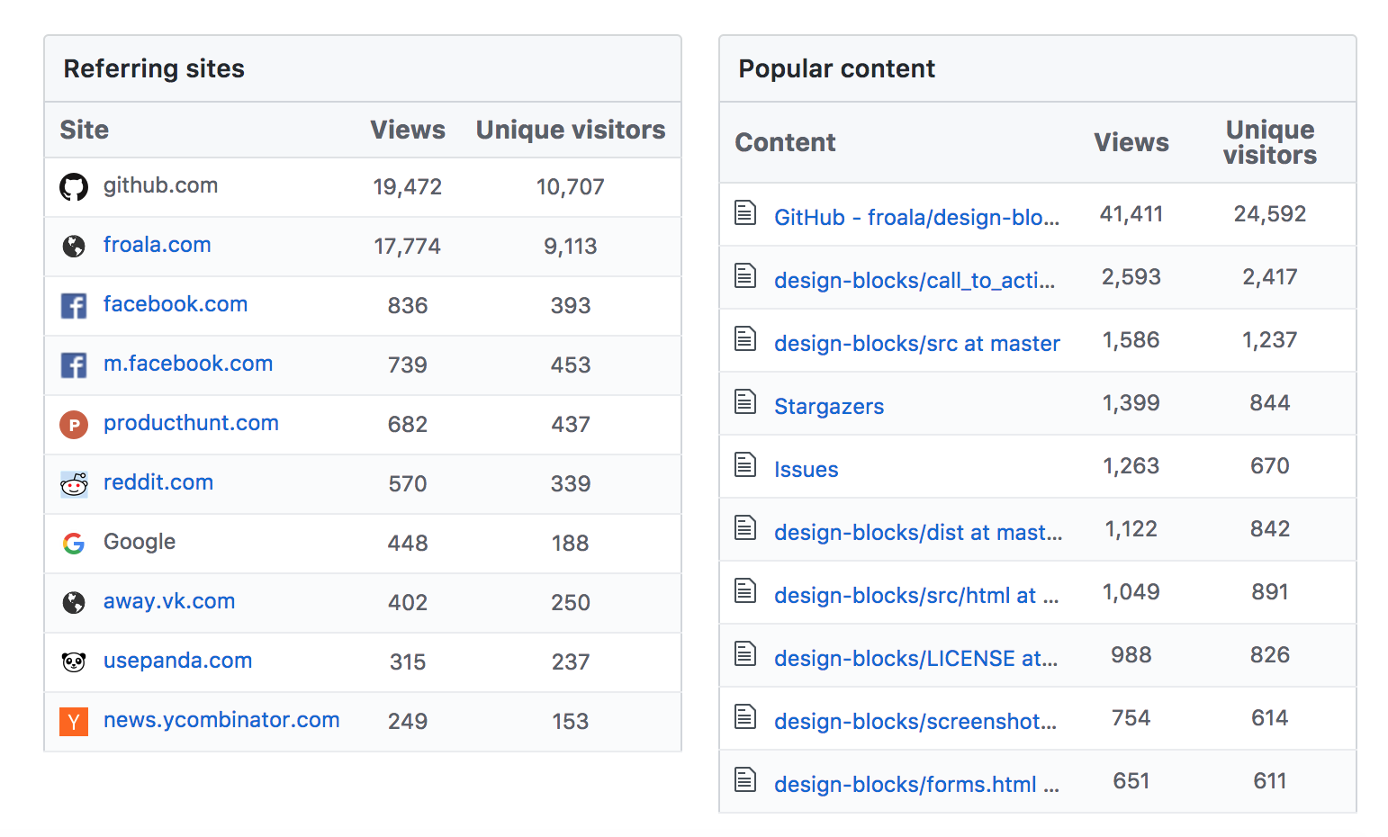The width and height of the screenshot is (1388, 837).
Task: Open the Issues link under Popular content
Action: [806, 469]
